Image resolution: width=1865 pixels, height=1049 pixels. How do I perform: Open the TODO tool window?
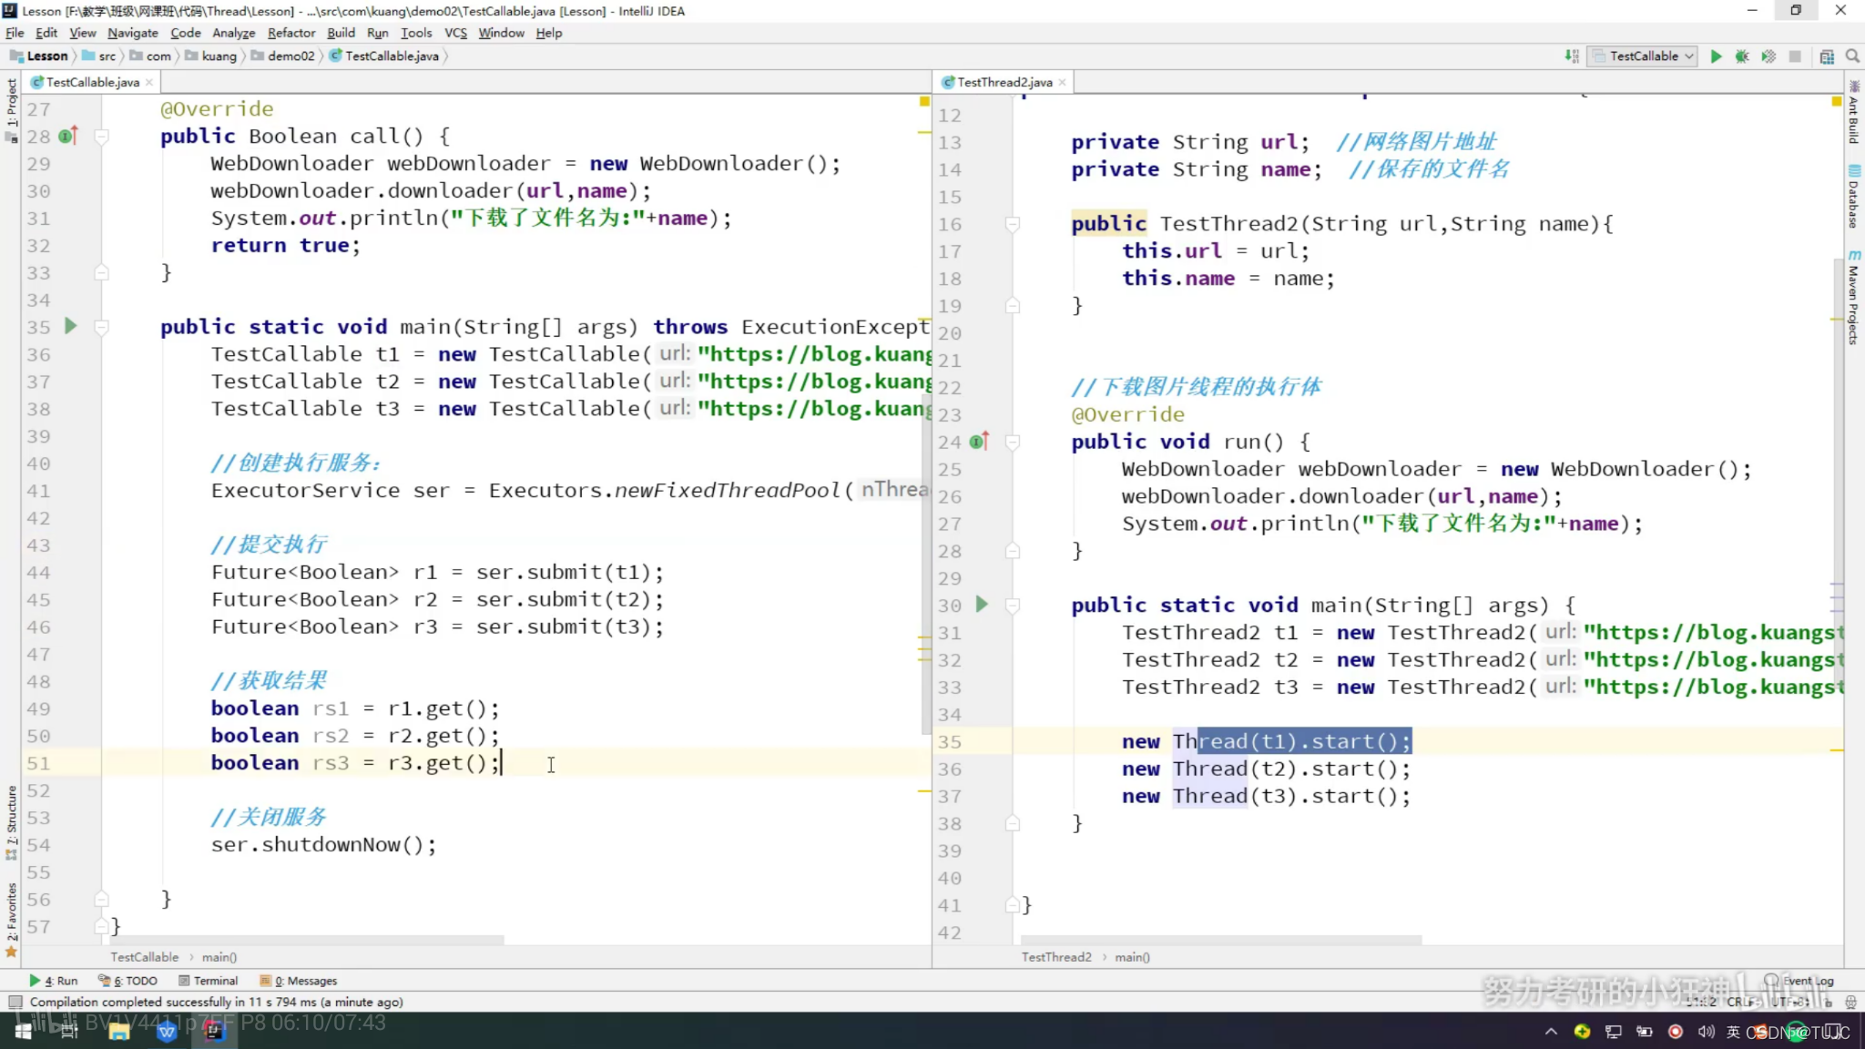(x=128, y=981)
